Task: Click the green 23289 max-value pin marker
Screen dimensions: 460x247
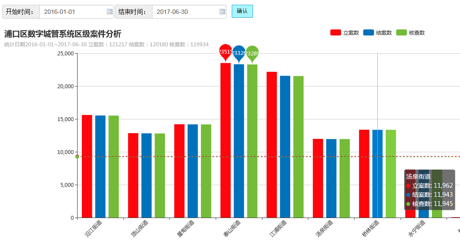Action: pos(252,53)
